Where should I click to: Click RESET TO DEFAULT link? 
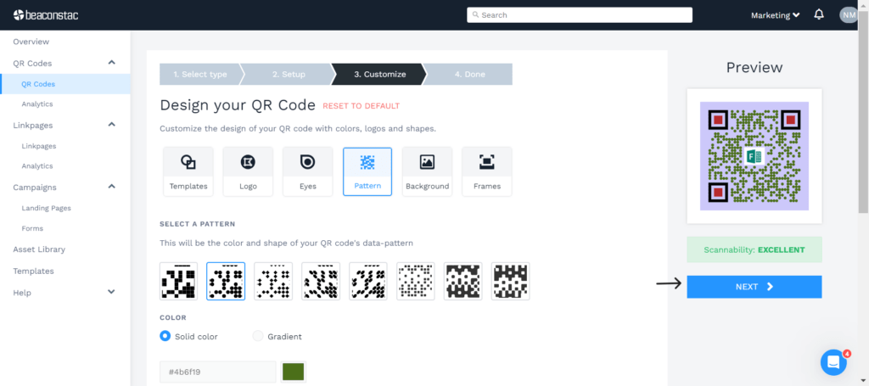[x=361, y=106]
